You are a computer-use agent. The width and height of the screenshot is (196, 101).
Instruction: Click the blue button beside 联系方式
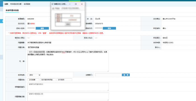109,28
